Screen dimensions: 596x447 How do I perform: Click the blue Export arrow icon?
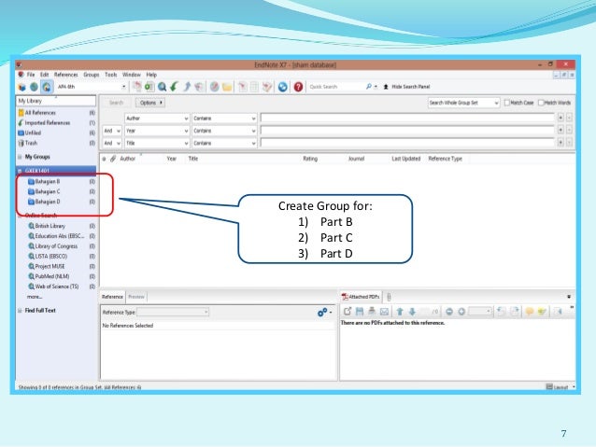(187, 87)
